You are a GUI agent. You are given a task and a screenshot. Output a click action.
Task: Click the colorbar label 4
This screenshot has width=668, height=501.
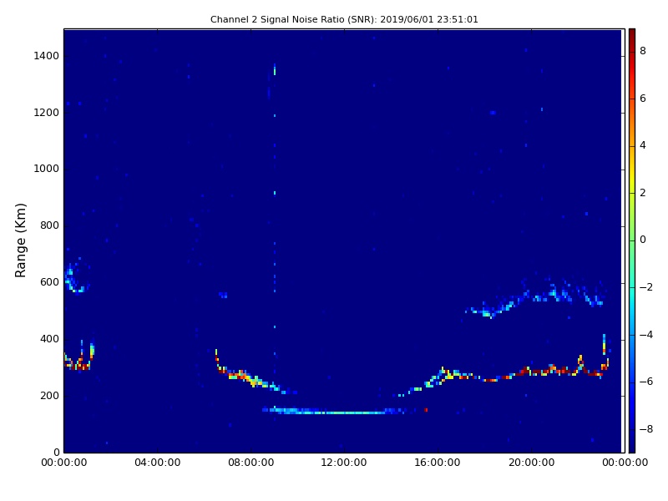click(643, 145)
